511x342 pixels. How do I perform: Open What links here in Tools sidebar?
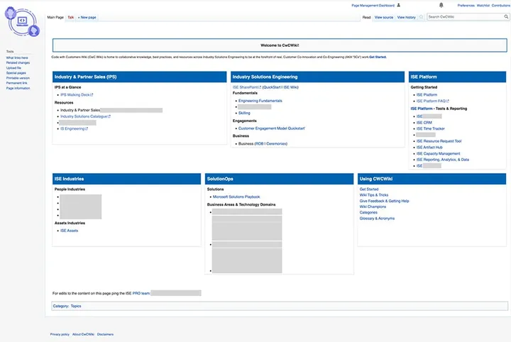click(17, 57)
